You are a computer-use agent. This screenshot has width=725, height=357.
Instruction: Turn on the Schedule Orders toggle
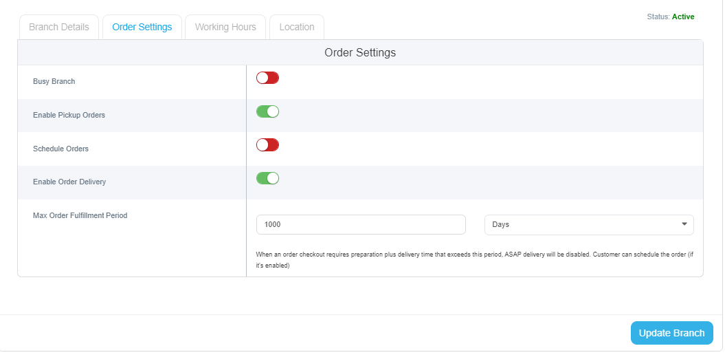268,145
